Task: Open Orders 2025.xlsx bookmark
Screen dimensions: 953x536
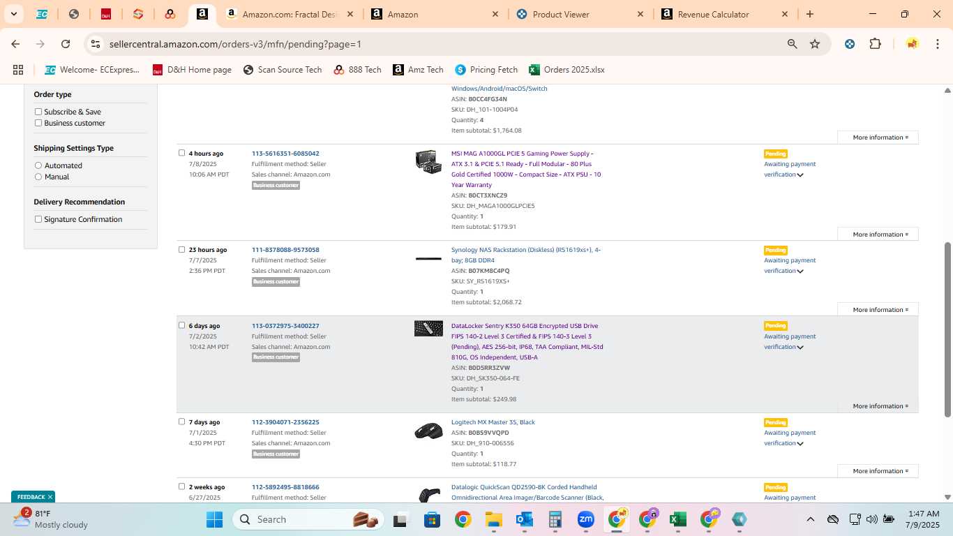Action: tap(566, 70)
